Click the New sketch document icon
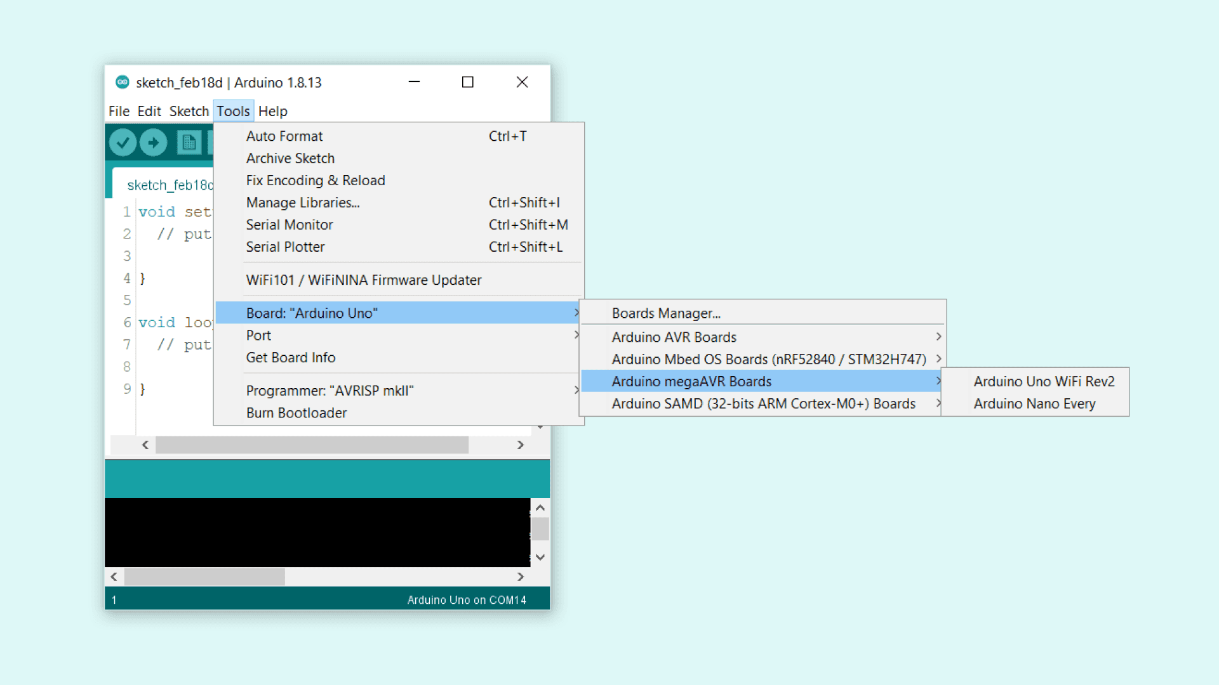 click(x=189, y=143)
